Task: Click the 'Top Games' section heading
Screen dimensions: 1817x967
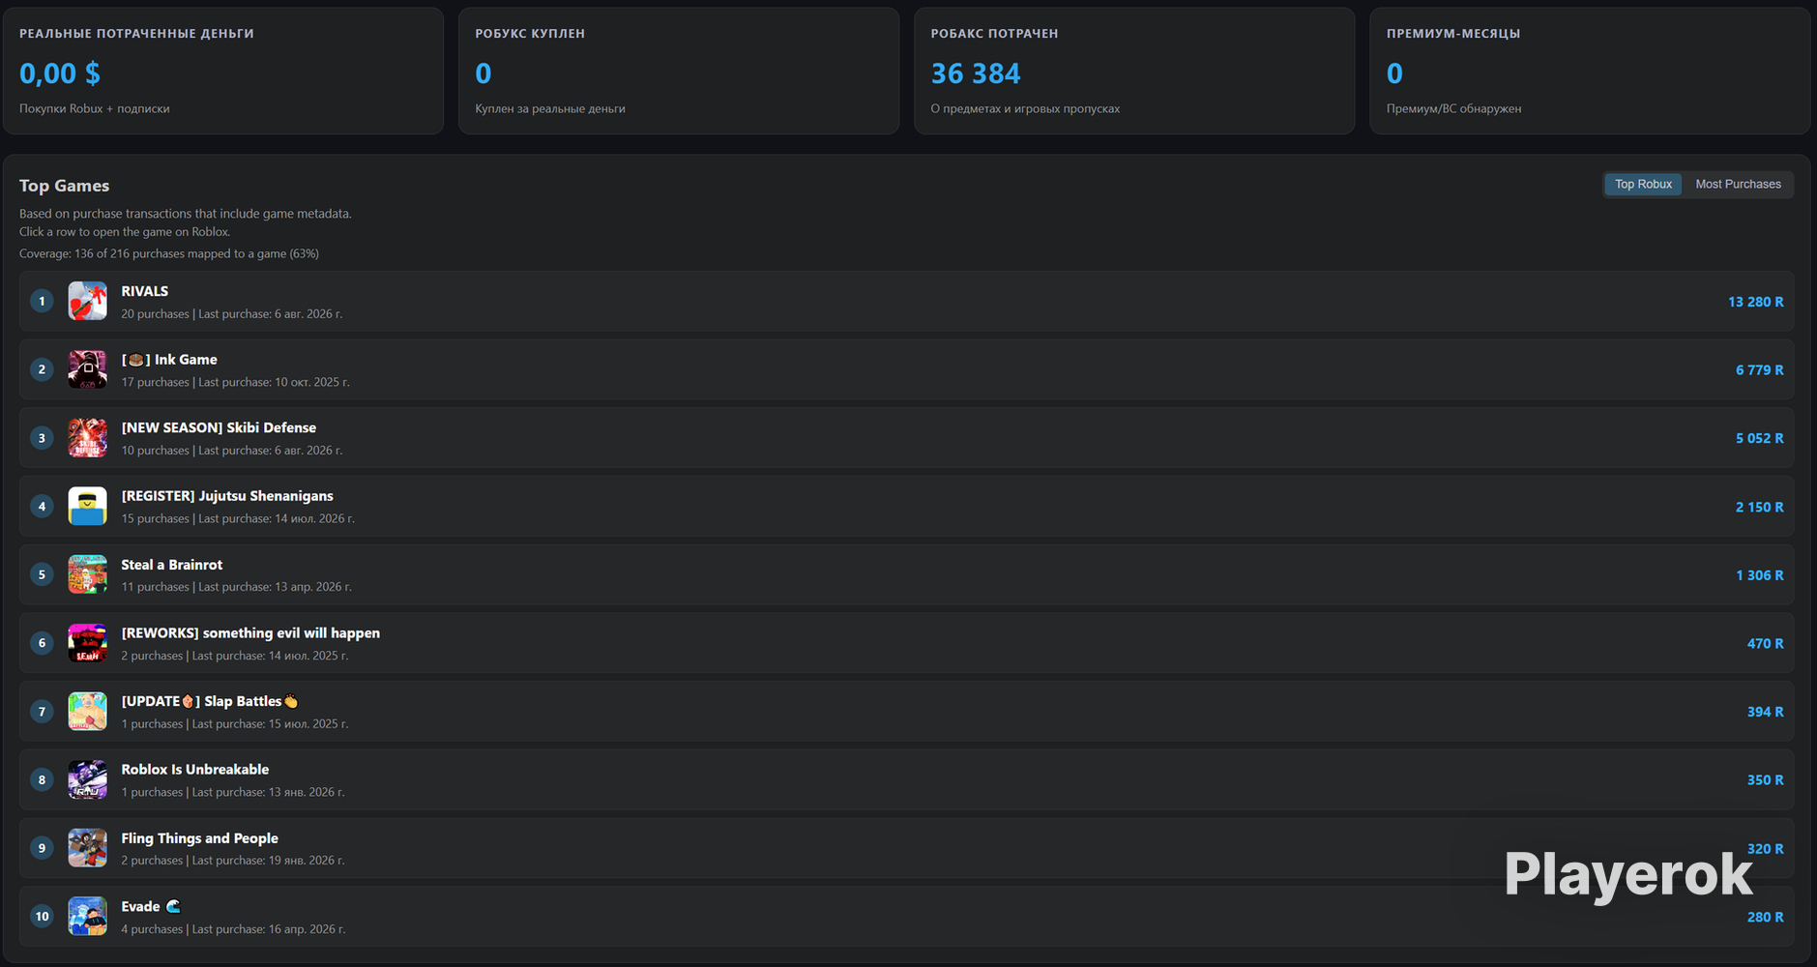Action: [64, 186]
